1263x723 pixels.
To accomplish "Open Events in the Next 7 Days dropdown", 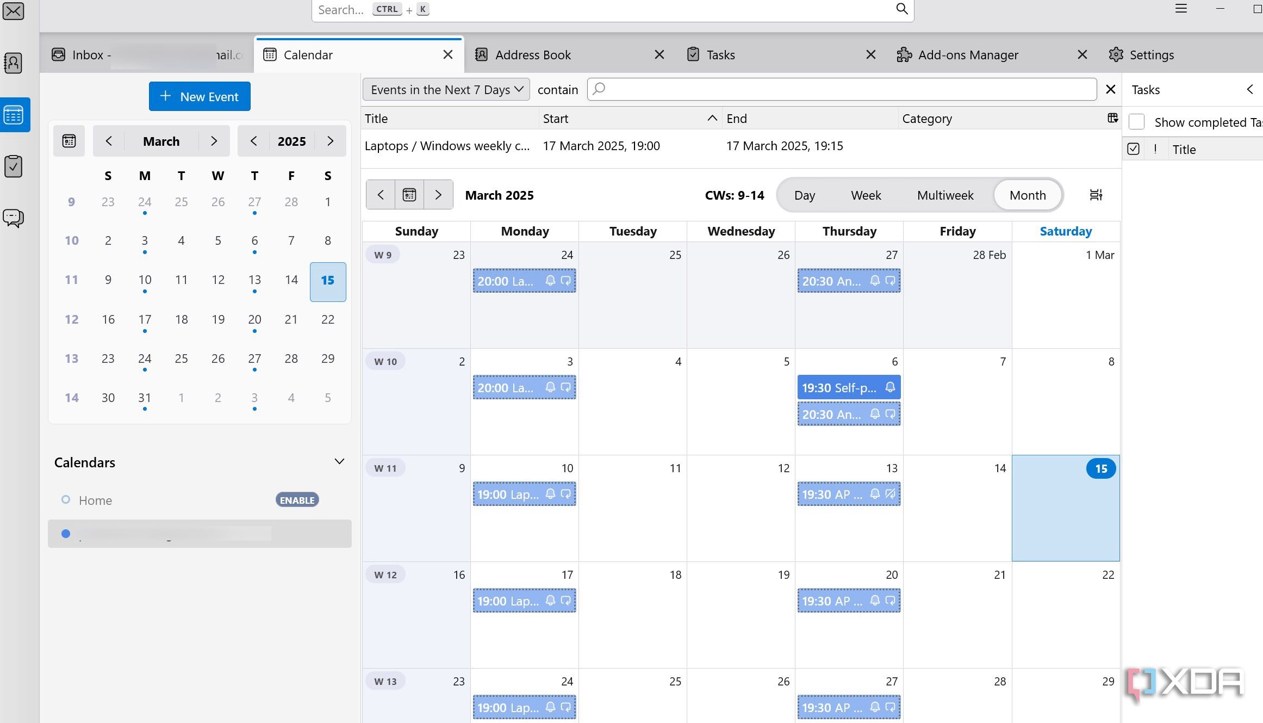I will click(x=446, y=90).
